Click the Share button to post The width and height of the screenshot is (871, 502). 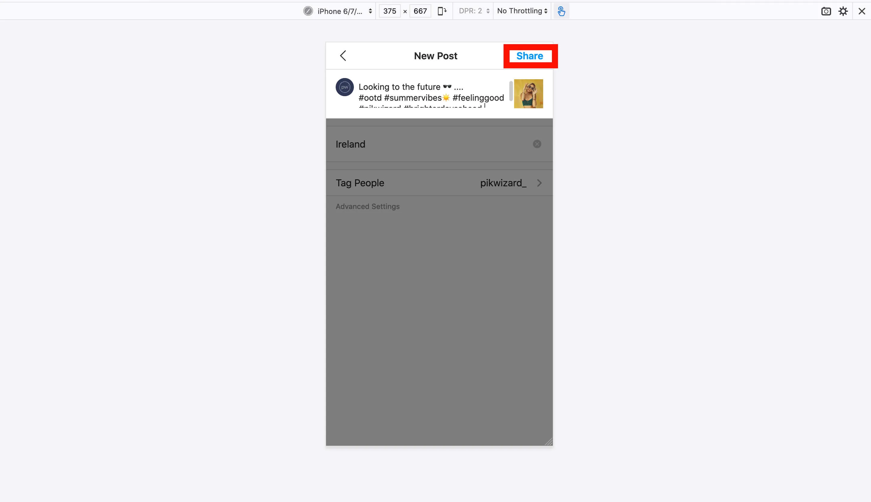530,56
